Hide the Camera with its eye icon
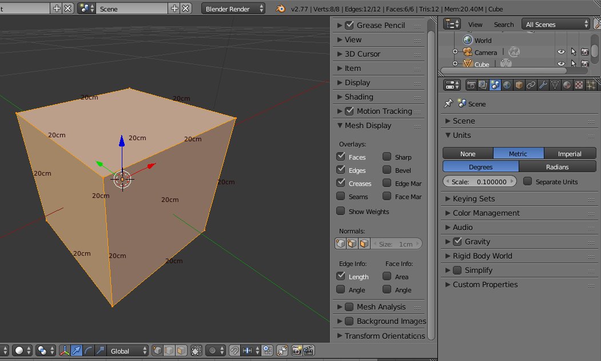 point(561,52)
